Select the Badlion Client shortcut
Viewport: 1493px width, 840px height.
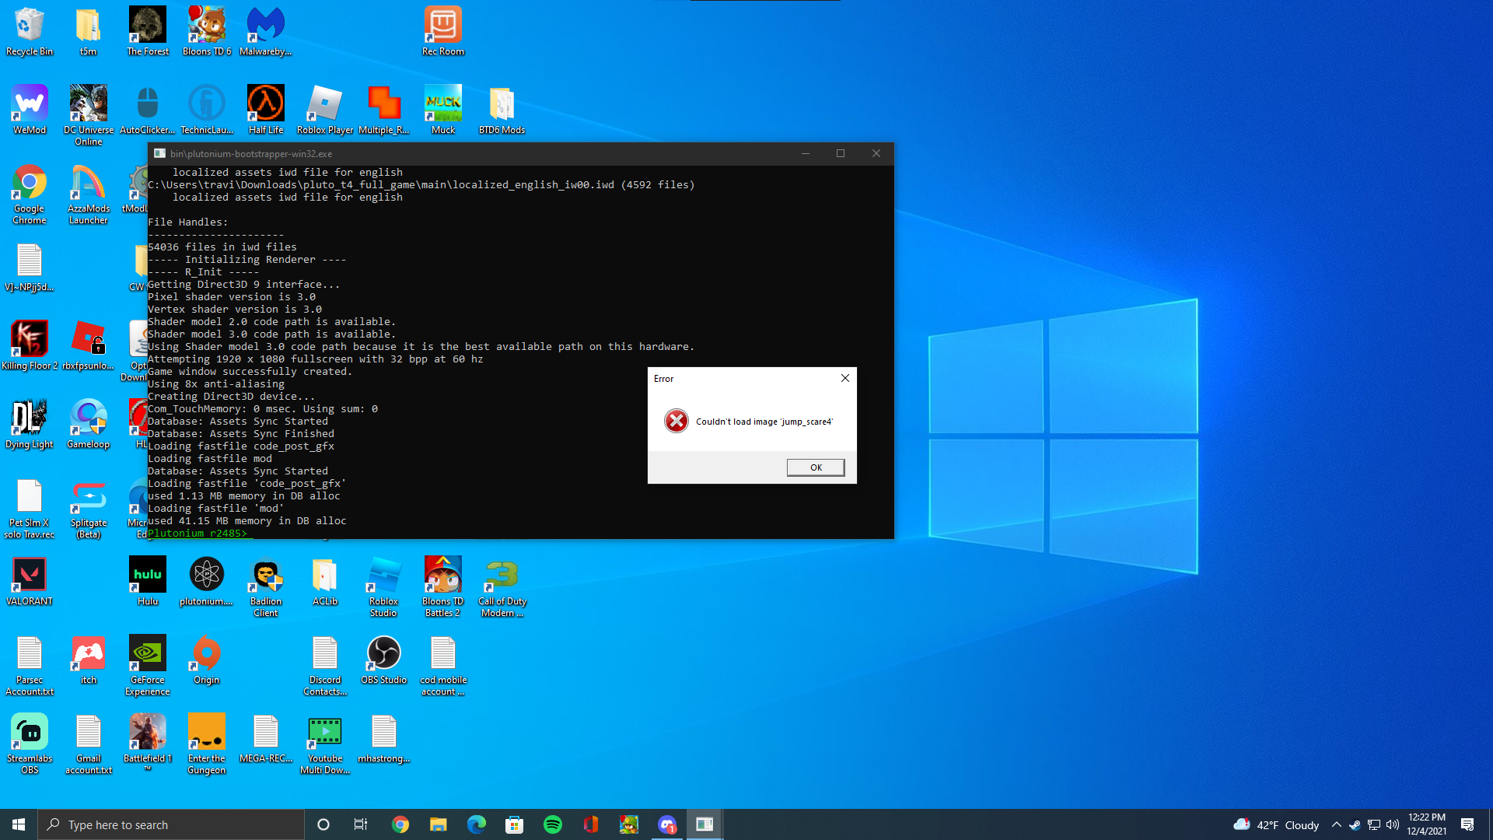pyautogui.click(x=266, y=586)
